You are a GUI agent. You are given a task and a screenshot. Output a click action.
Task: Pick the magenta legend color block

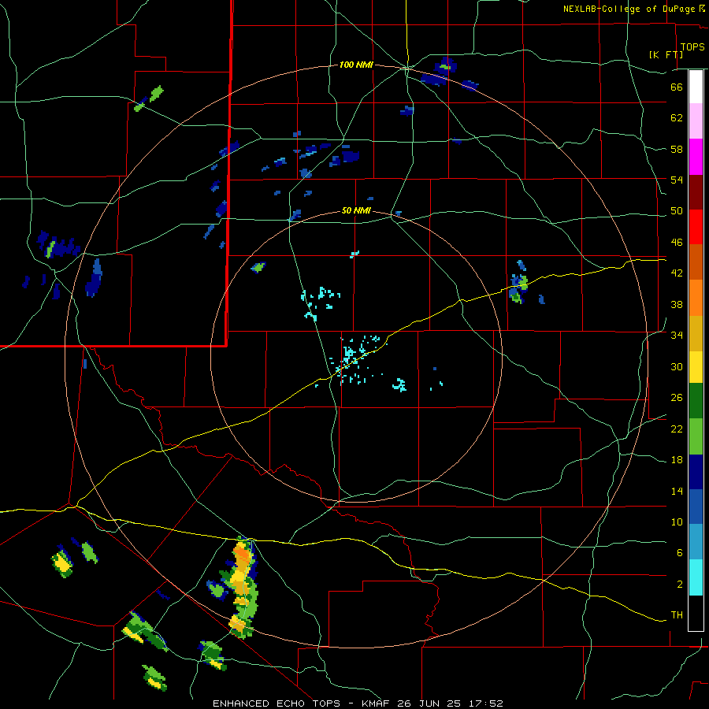click(x=696, y=157)
